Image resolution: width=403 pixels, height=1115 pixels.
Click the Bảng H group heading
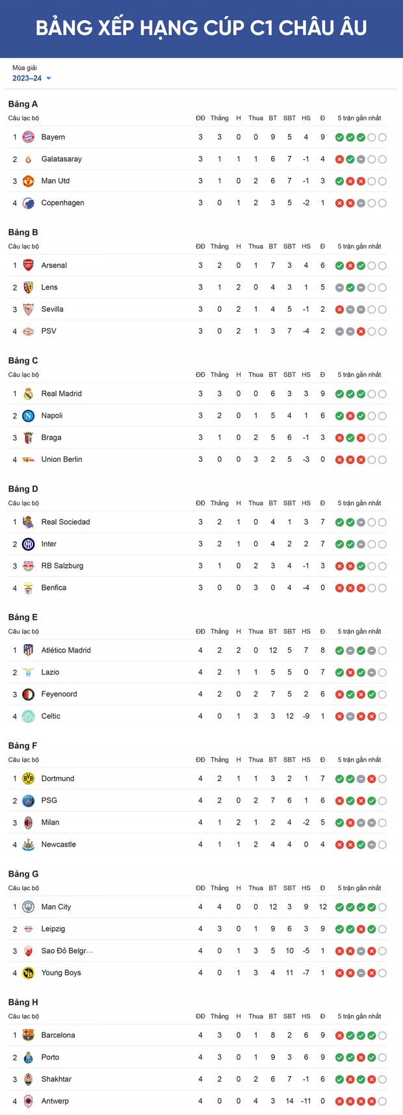23,1002
